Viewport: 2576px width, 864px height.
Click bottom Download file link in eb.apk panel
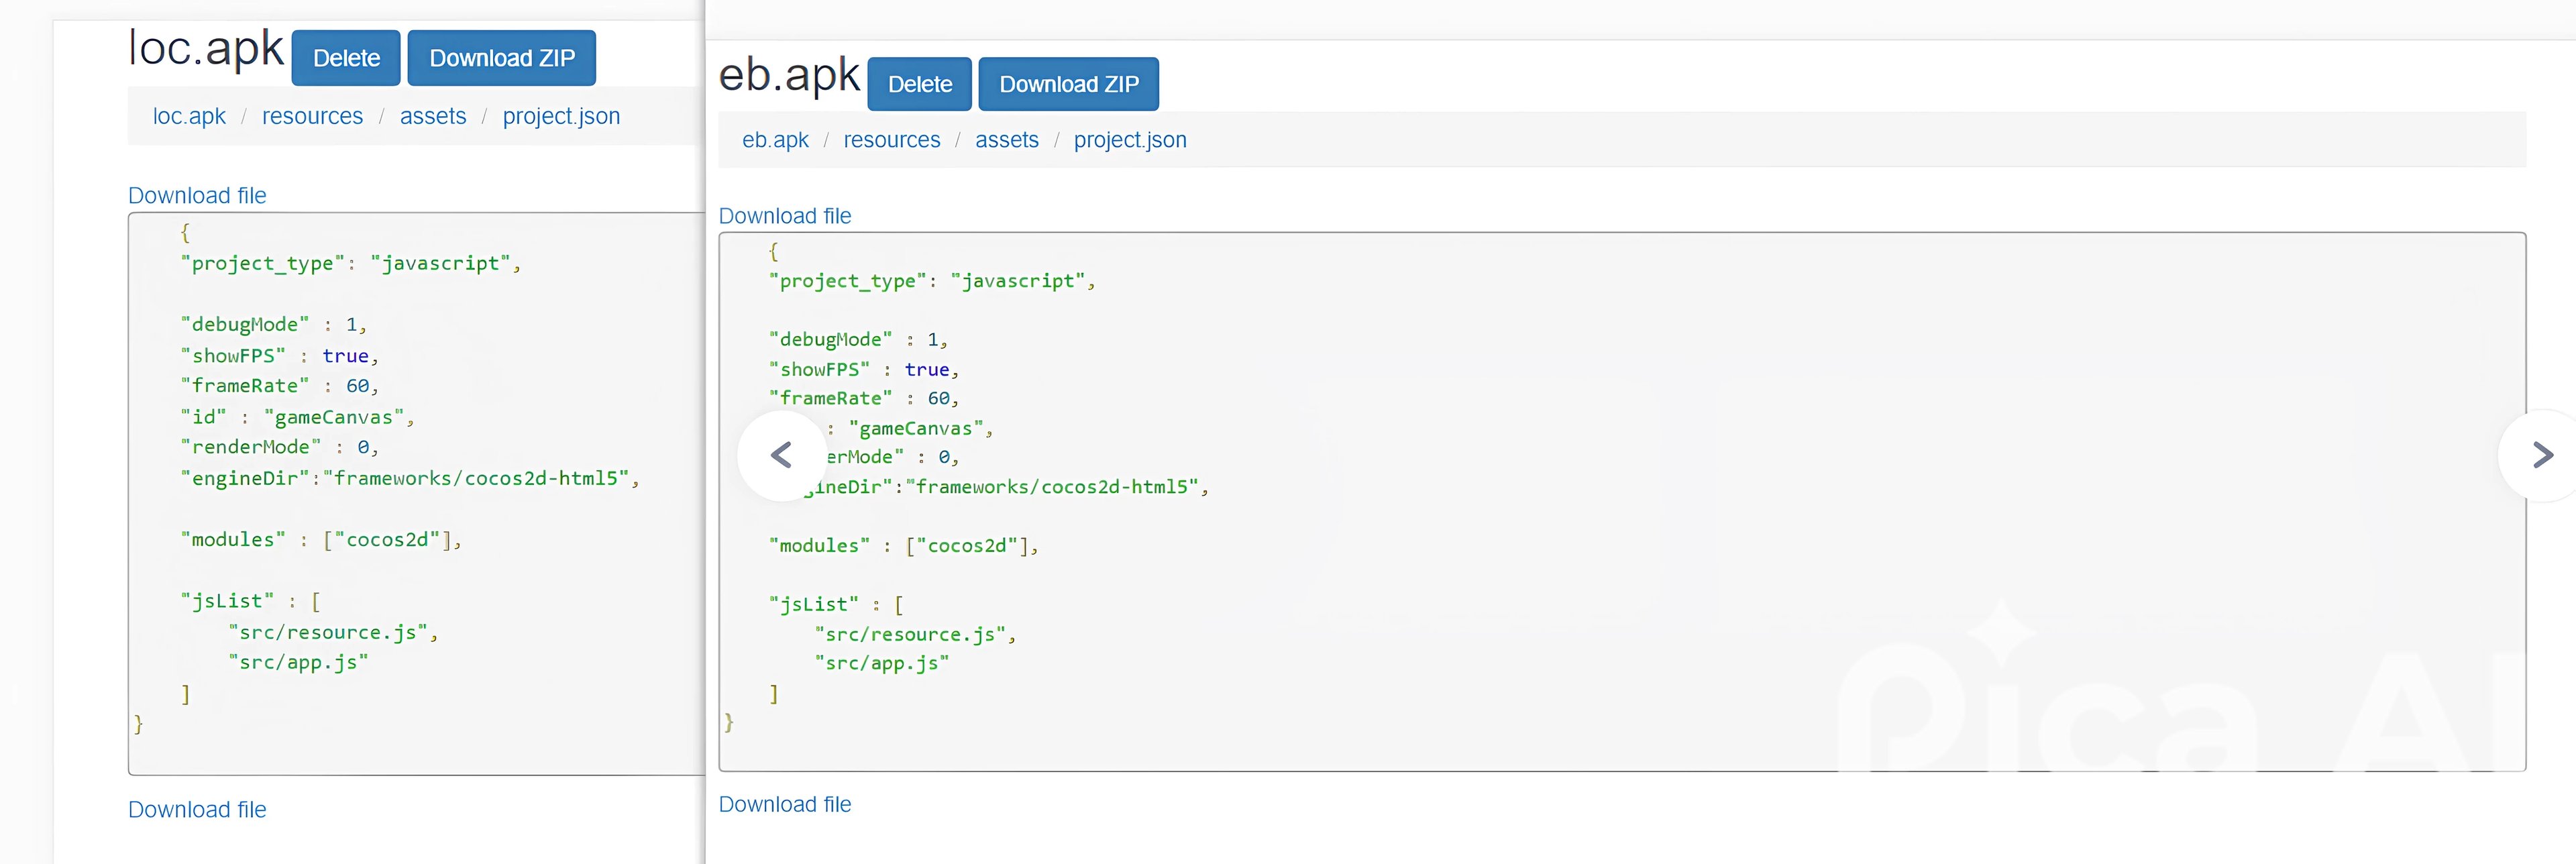[x=785, y=804]
